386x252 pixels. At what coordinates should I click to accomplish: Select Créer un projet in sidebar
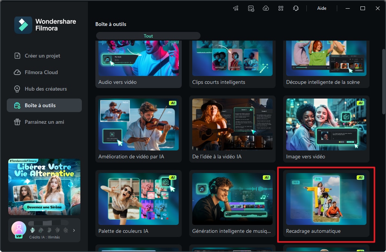(x=44, y=56)
